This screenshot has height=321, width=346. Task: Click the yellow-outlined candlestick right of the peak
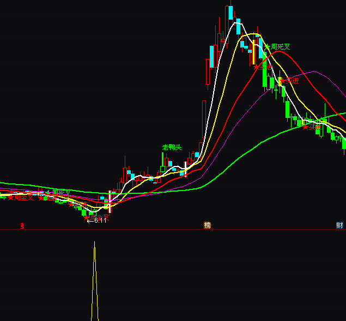pyautogui.click(x=253, y=52)
